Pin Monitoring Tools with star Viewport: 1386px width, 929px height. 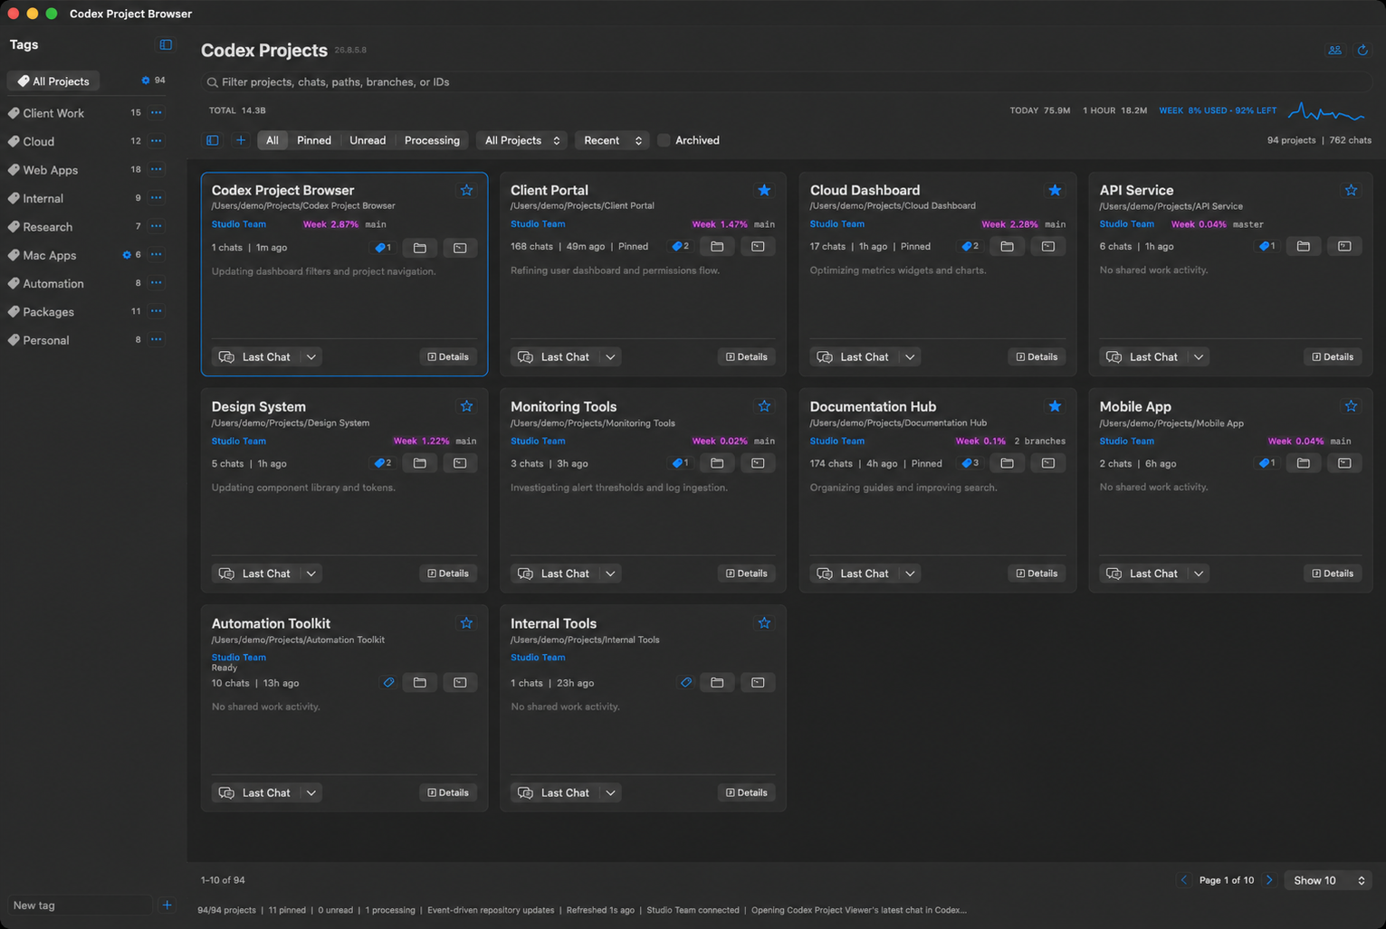[x=764, y=406]
